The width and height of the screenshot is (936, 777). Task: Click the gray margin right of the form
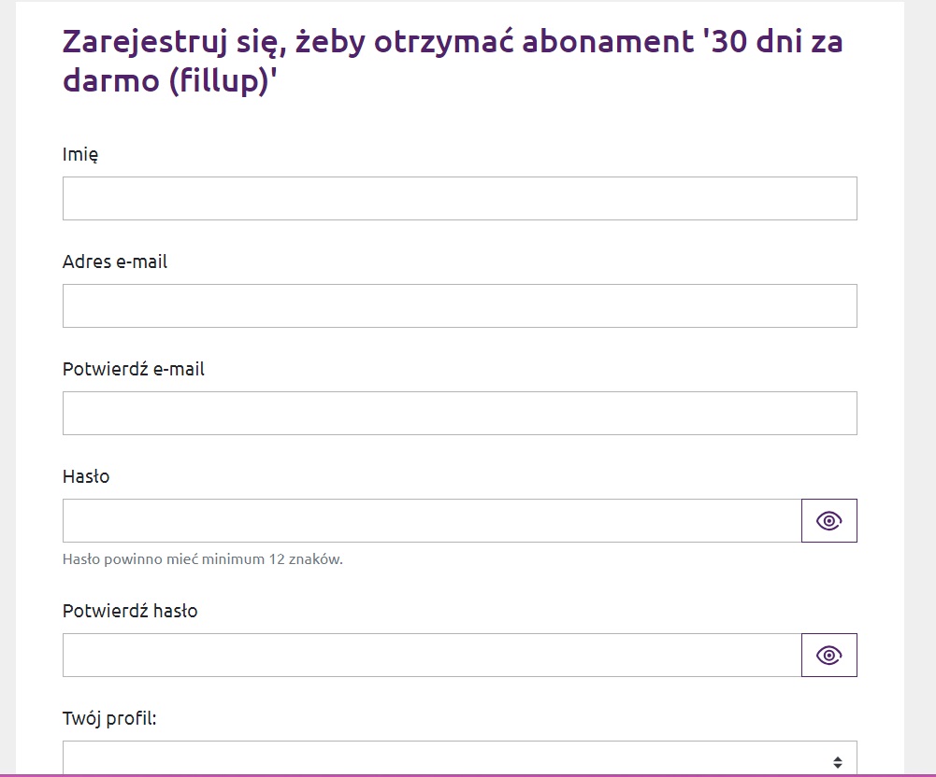click(920, 388)
